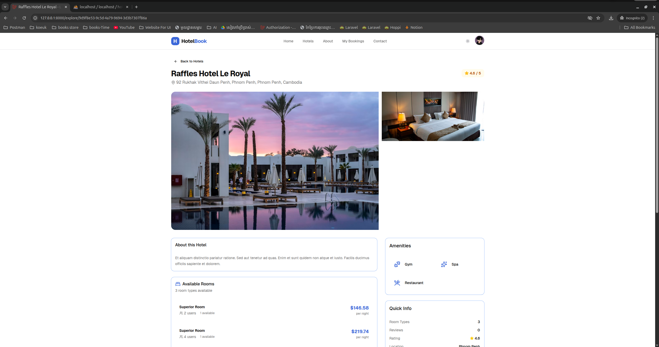Screen dimensions: 659x347
Task: Click the back arrow beside Back to Hotels
Action: (176, 61)
